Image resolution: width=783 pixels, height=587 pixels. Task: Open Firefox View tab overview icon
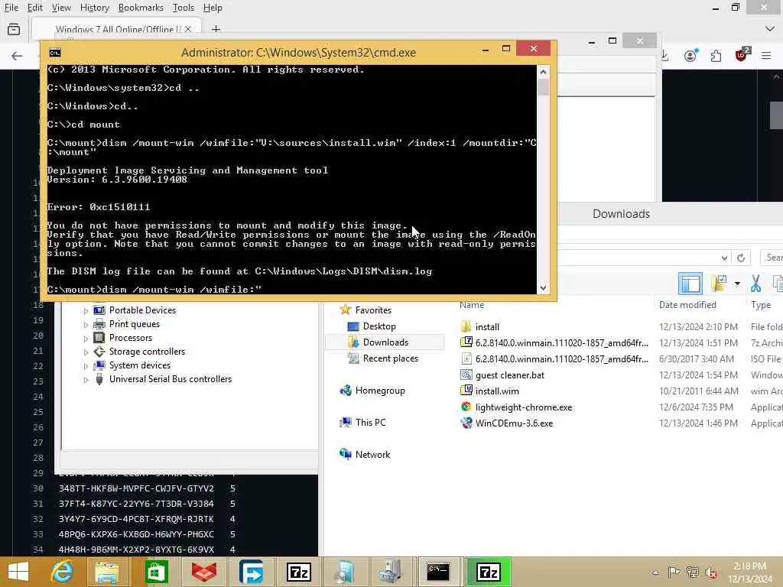[x=14, y=30]
